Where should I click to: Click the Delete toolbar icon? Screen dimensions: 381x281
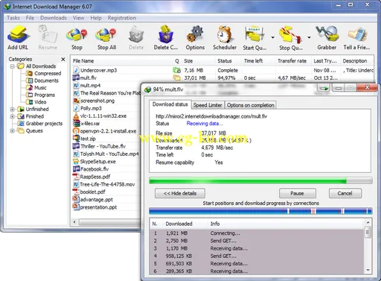[x=136, y=38]
